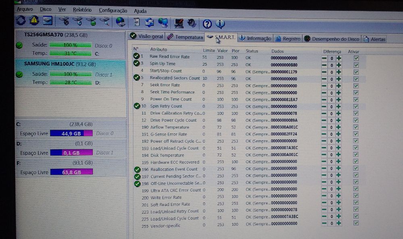
Task: Click plus Diferença button for Soft Read Error Rate
Action: [339, 202]
